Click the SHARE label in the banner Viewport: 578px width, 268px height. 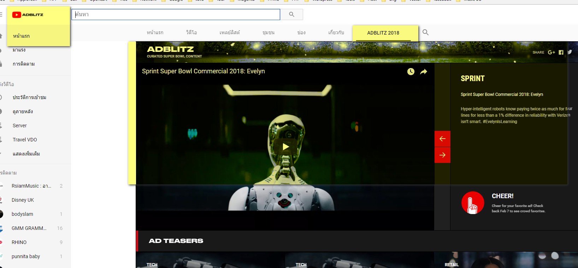tap(538, 53)
